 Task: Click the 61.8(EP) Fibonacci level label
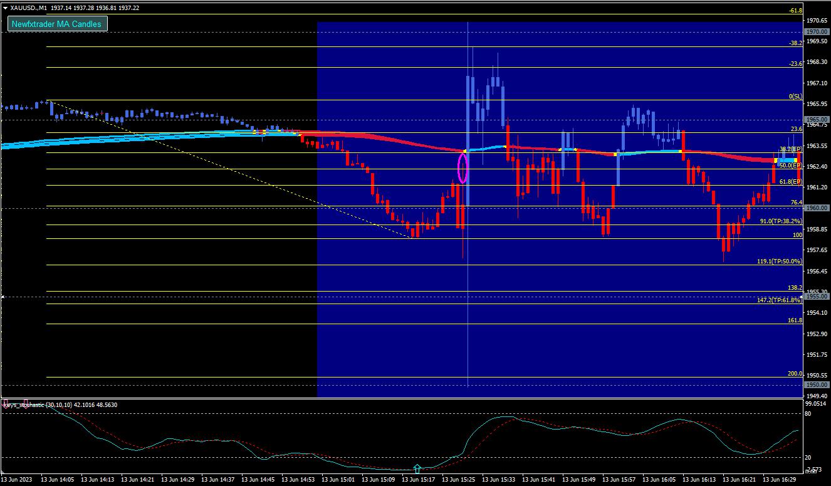coord(790,182)
